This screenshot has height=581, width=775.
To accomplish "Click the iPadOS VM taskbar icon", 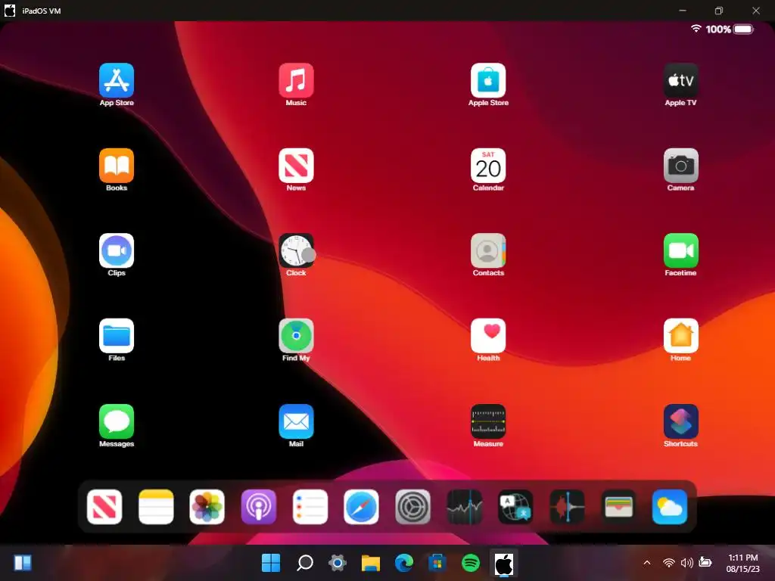I will (x=503, y=563).
